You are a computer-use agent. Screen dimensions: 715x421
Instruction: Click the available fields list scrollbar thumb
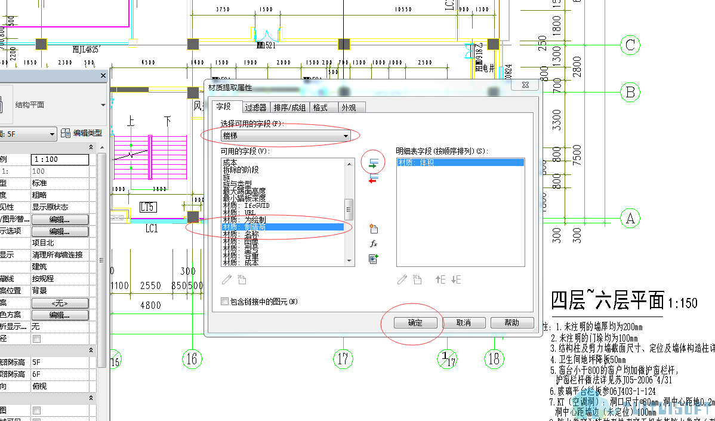click(x=349, y=210)
